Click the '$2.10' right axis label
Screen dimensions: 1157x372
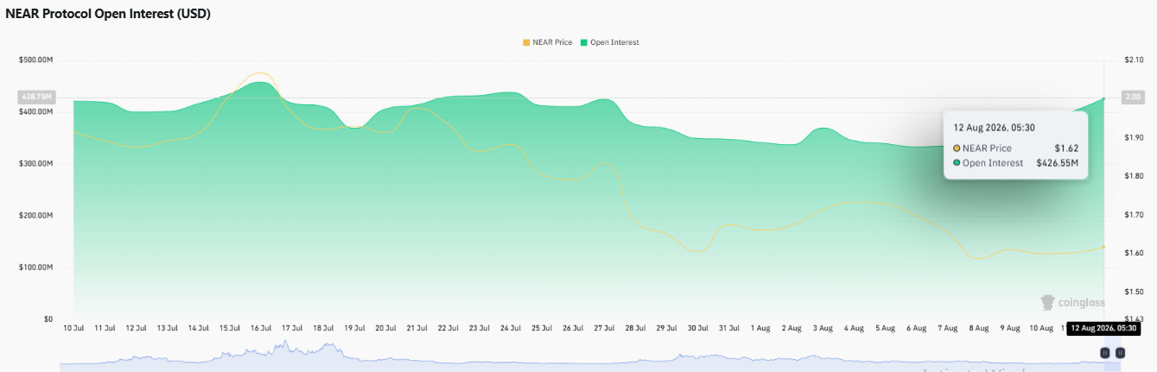point(1133,60)
